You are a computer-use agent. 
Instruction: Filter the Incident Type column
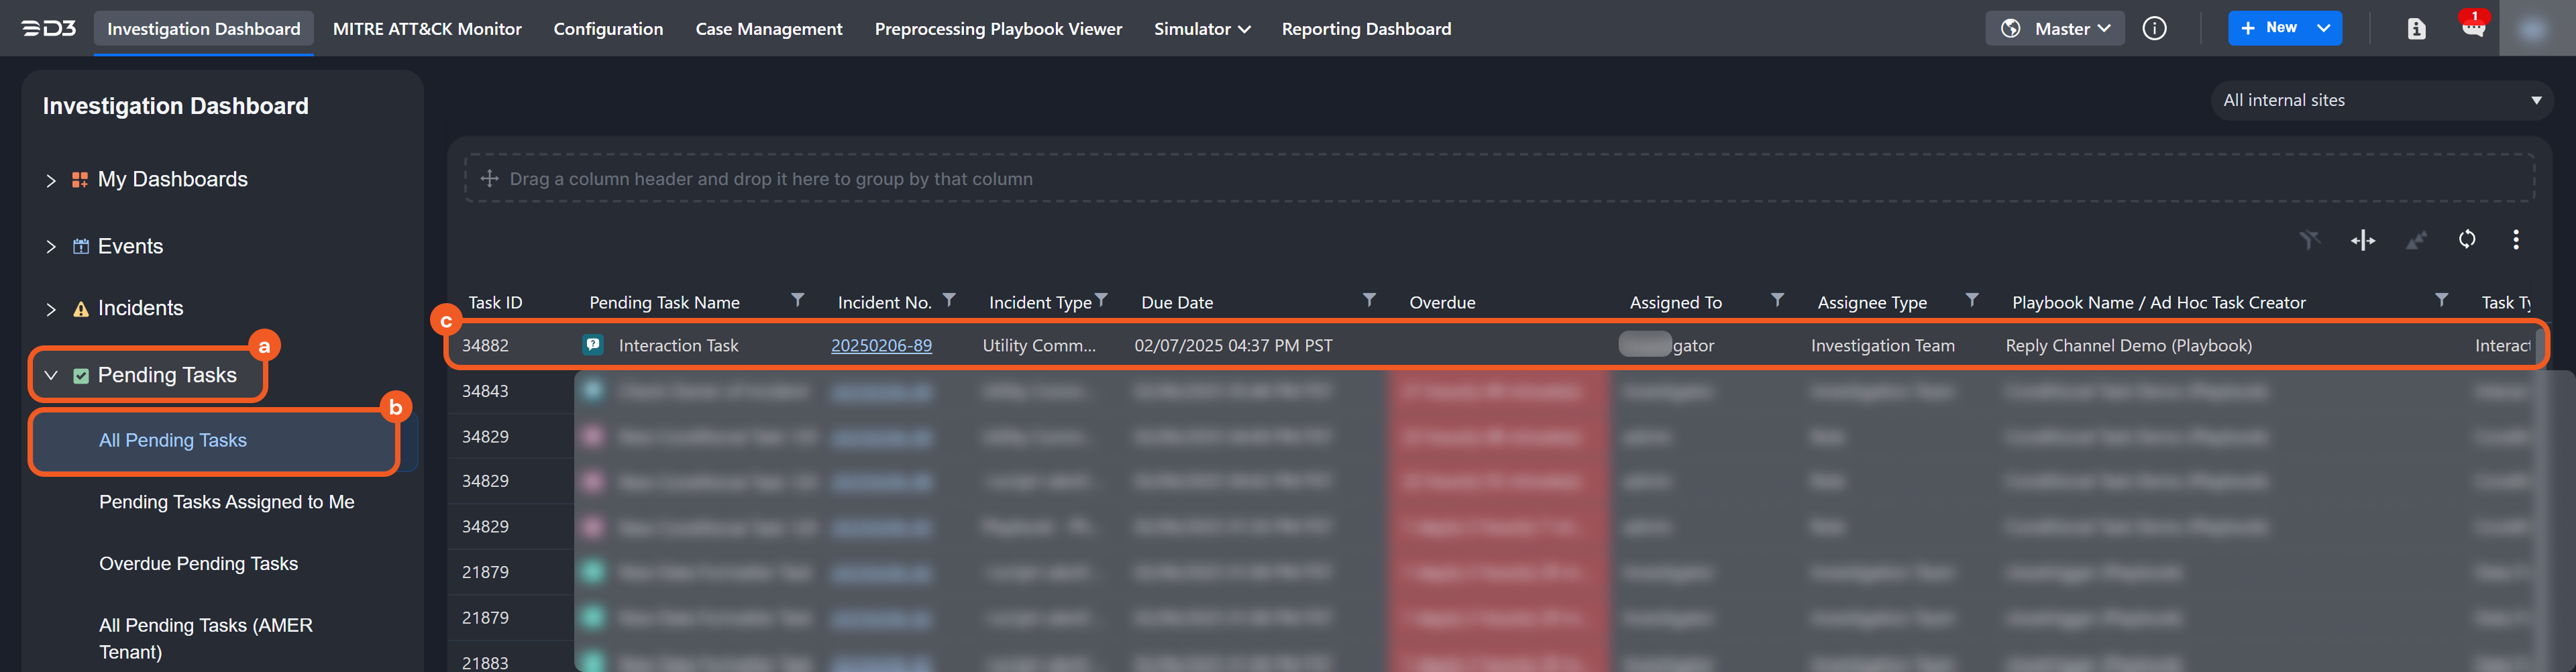pos(1101,300)
